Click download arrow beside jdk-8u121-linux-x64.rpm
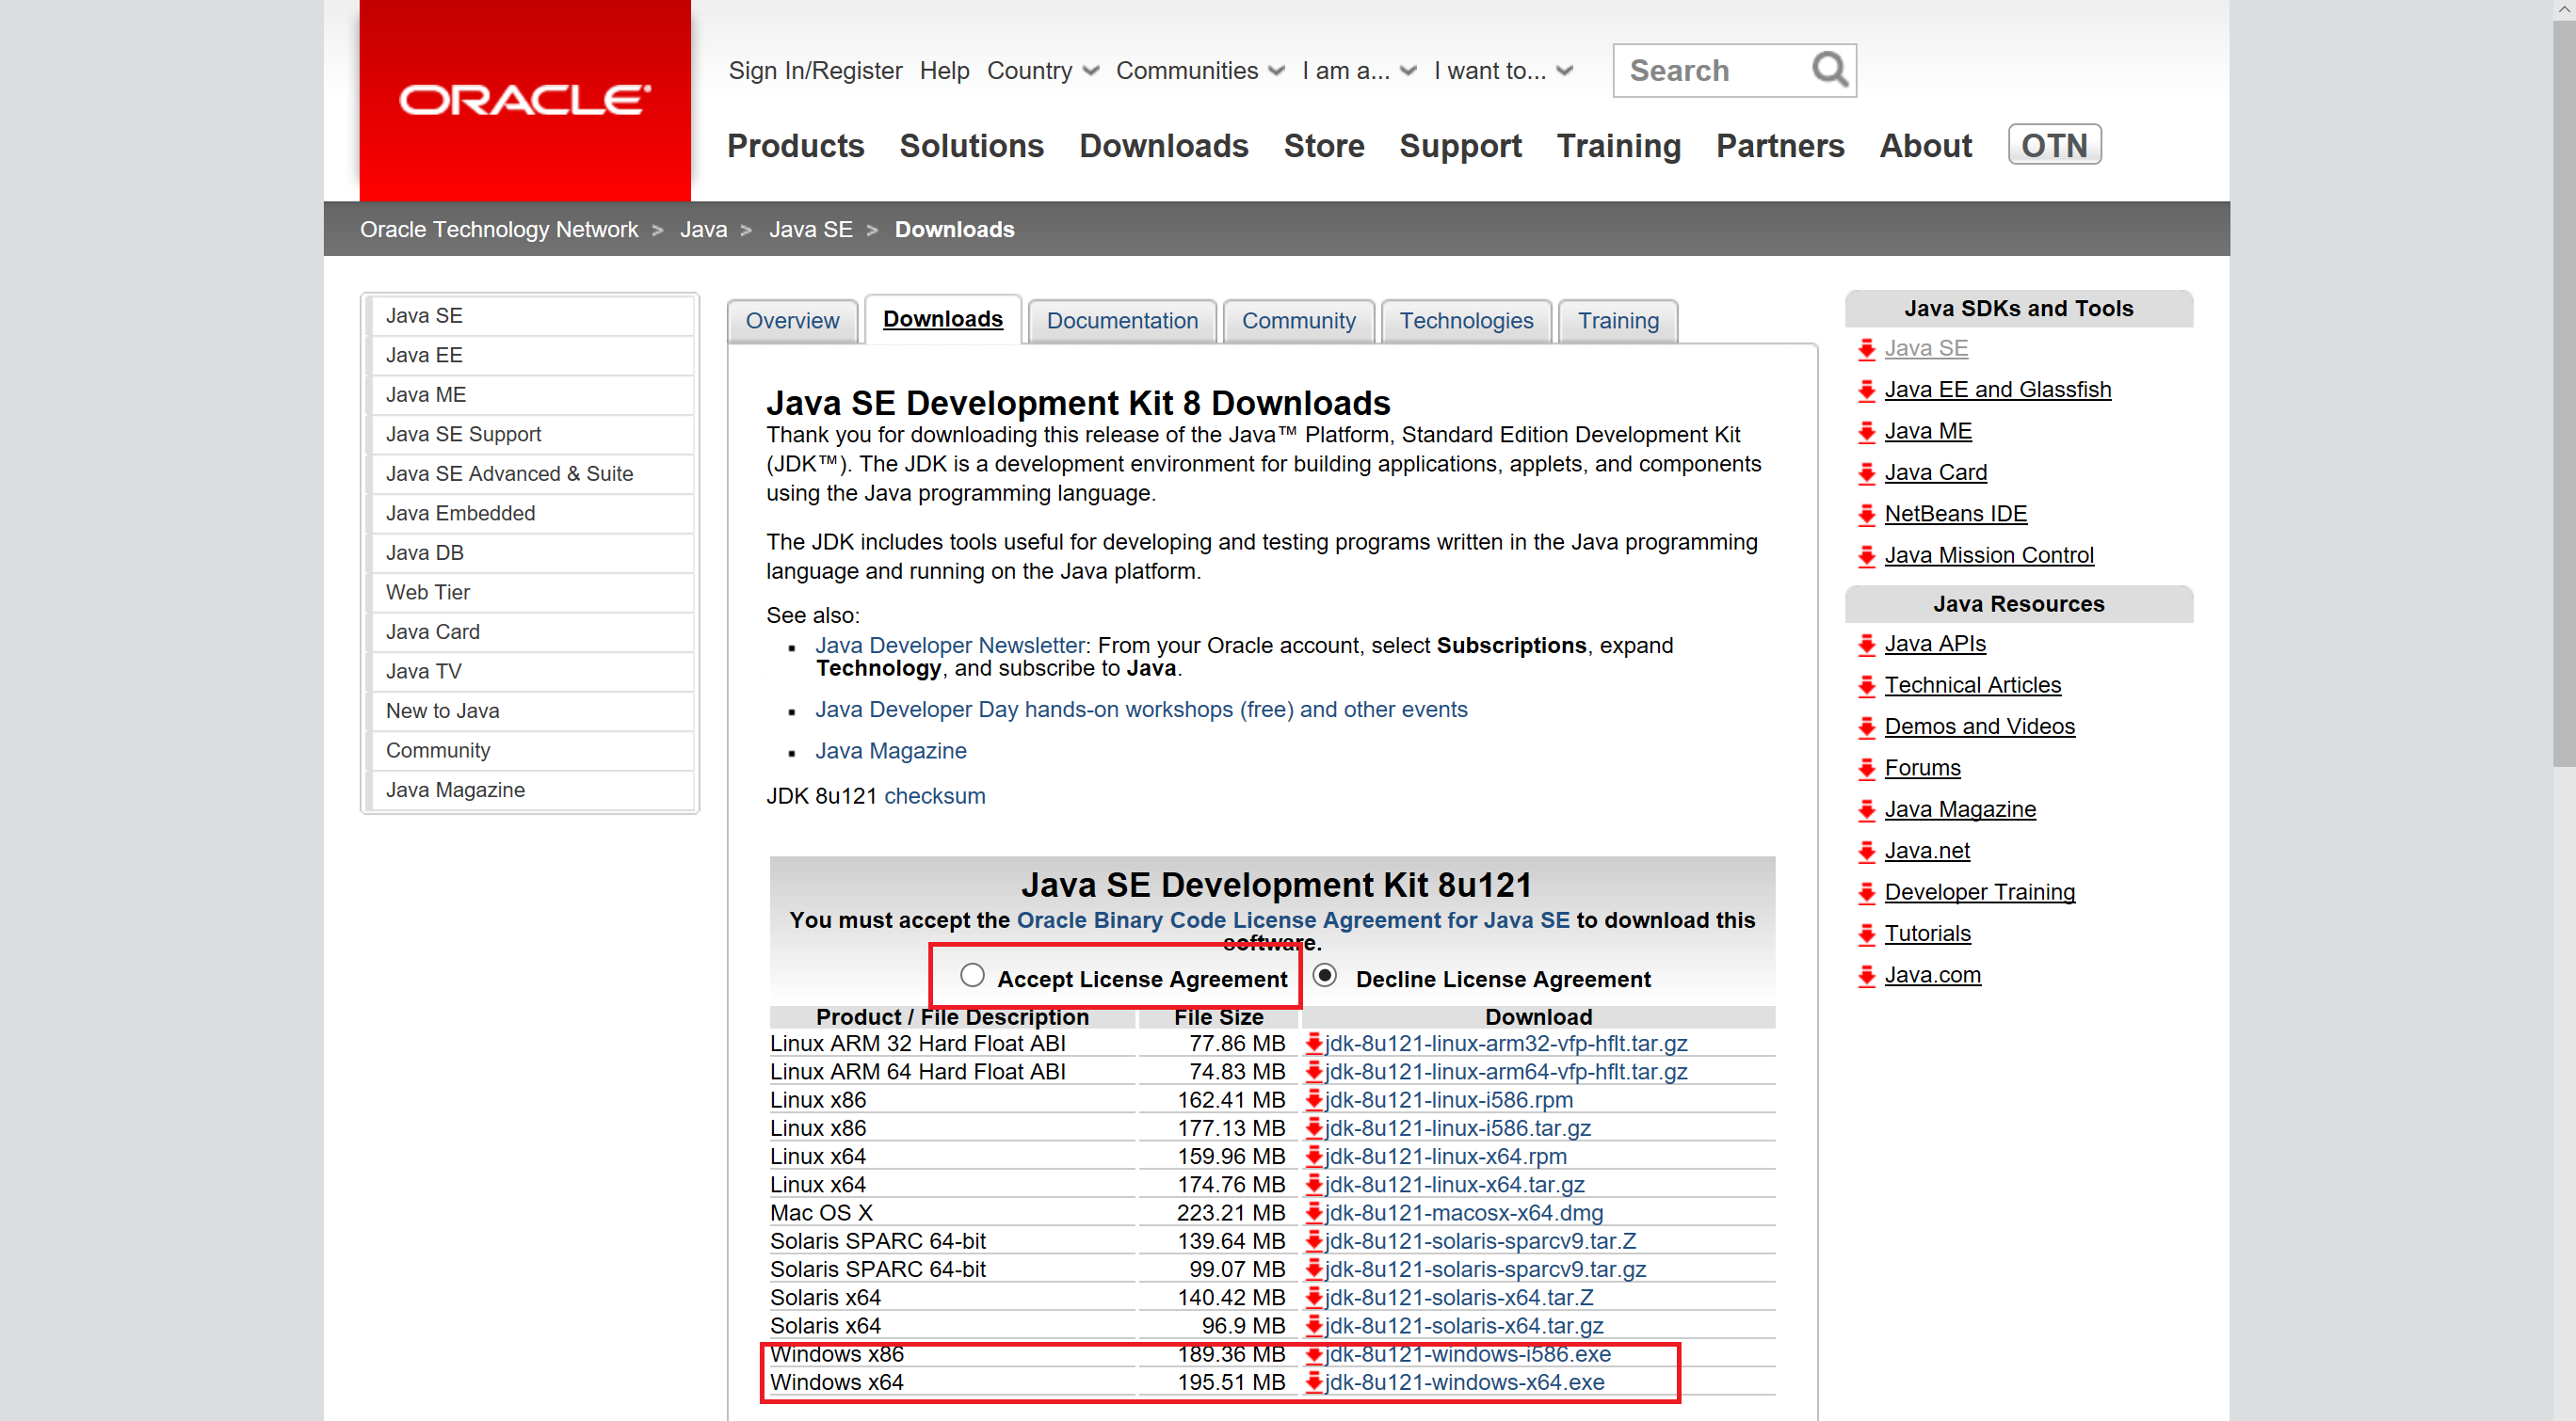This screenshot has height=1421, width=2576. 1313,1157
